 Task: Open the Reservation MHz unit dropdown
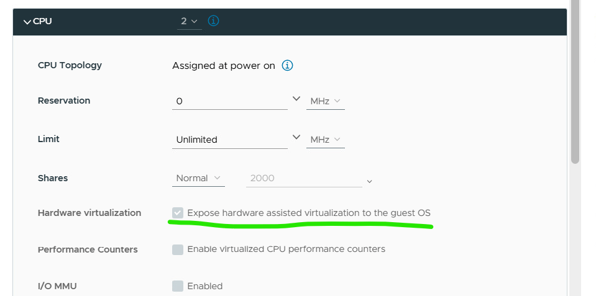325,101
